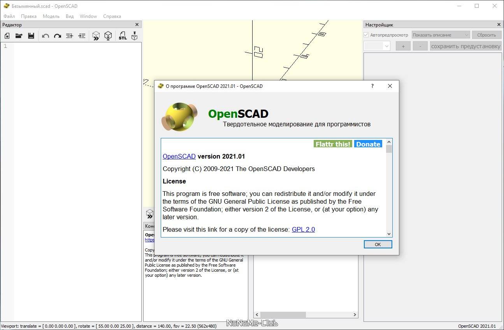This screenshot has width=504, height=330.
Task: Close the Редактор panel
Action: pyautogui.click(x=137, y=24)
